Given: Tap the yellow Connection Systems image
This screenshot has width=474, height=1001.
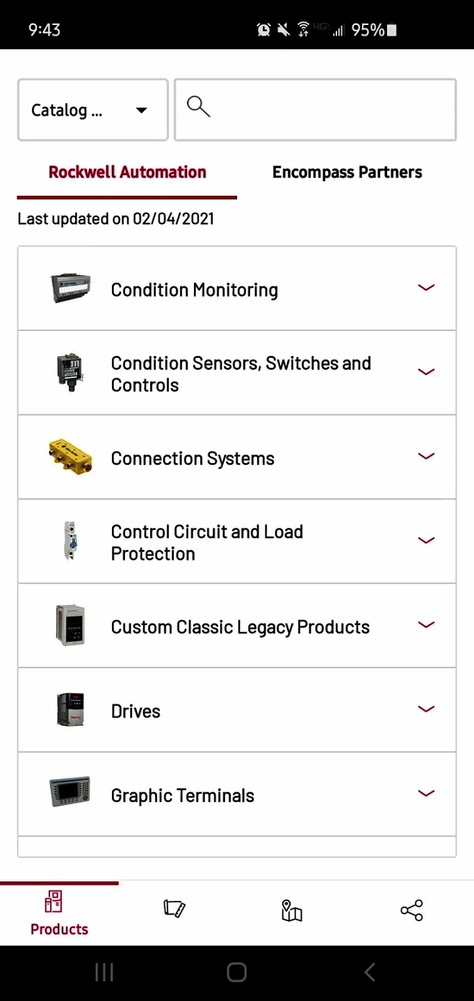Looking at the screenshot, I should 70,457.
